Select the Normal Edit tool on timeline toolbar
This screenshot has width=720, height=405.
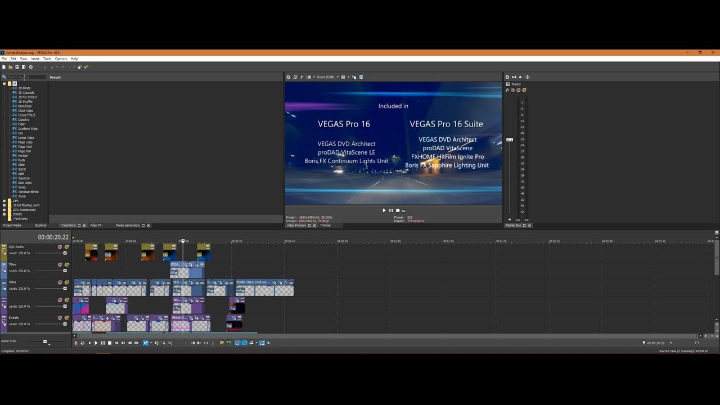tap(146, 343)
